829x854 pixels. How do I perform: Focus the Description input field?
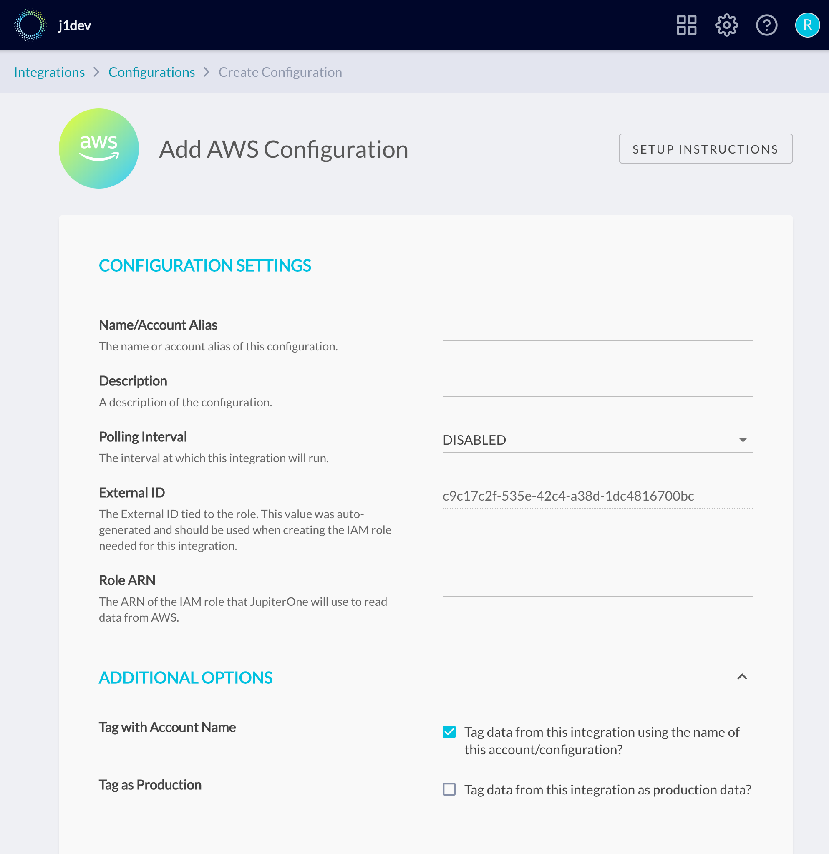597,384
